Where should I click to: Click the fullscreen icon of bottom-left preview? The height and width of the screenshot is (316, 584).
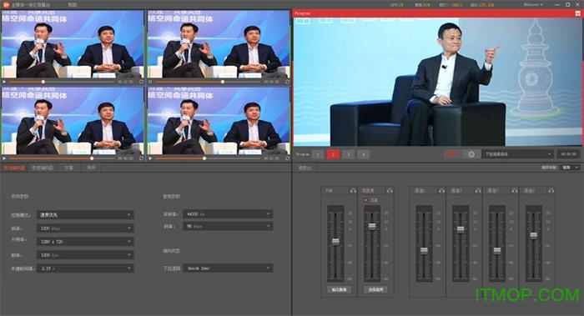141,158
